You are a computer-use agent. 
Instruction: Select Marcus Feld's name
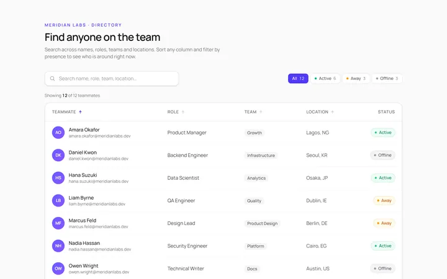tap(83, 220)
